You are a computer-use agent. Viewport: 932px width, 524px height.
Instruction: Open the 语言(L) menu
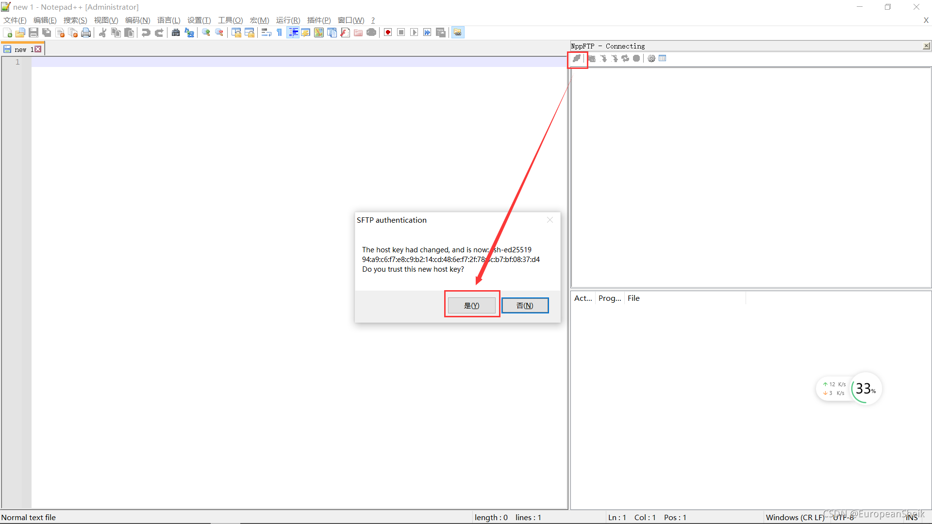(169, 20)
